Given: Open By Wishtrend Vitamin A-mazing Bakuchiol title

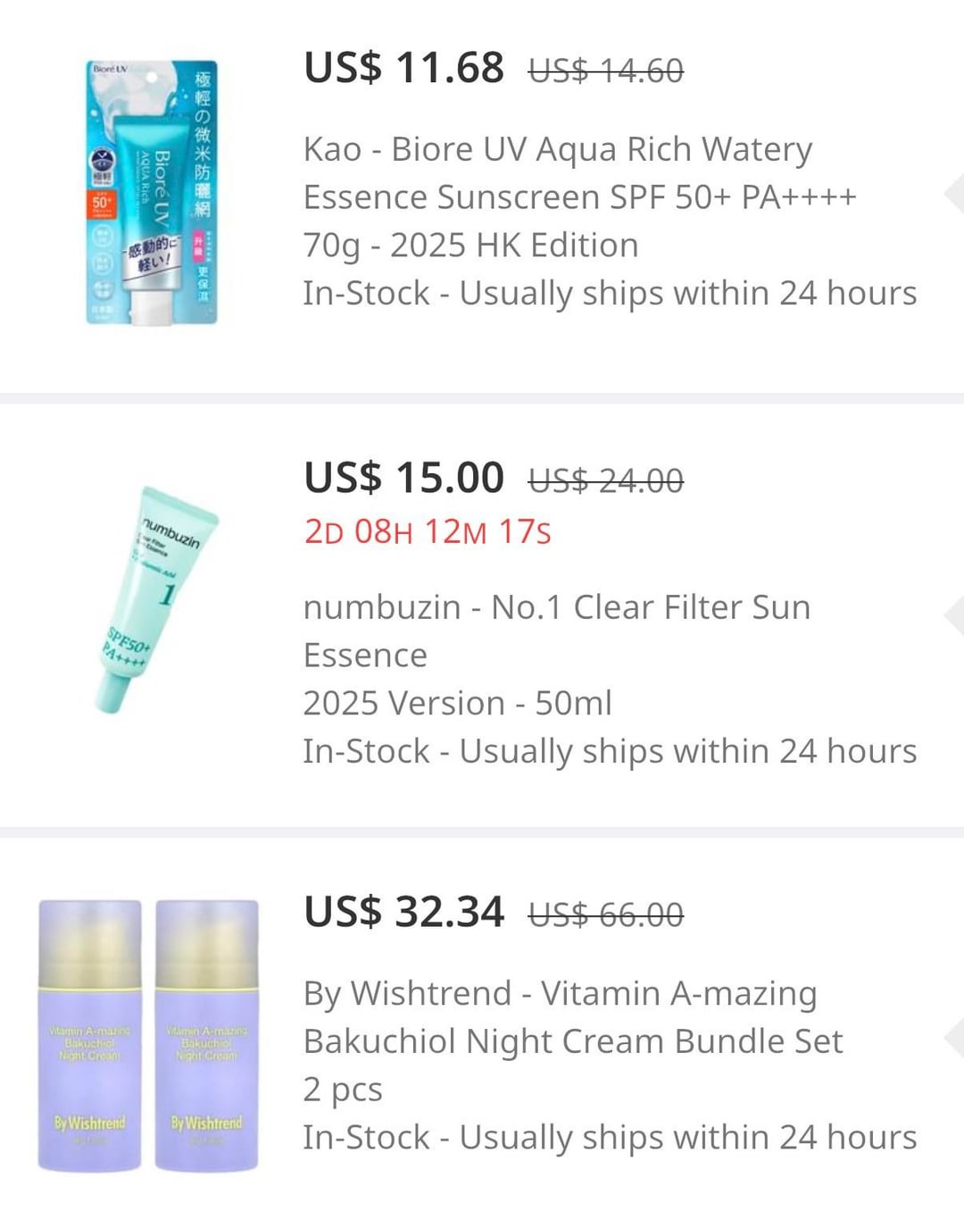Looking at the screenshot, I should pos(572,1017).
